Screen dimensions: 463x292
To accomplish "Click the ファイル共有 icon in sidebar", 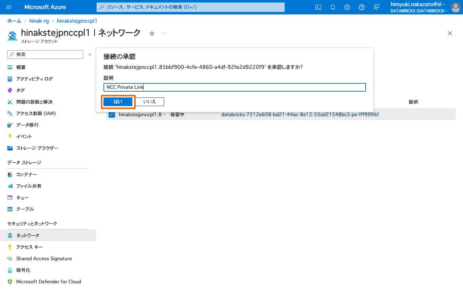I will pyautogui.click(x=10, y=186).
